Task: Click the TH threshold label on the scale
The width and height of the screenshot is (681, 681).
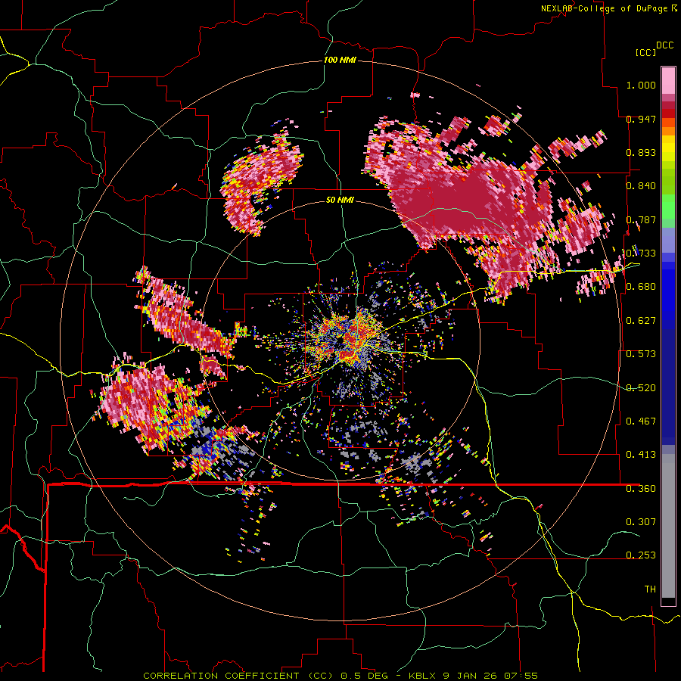Action: 650,589
